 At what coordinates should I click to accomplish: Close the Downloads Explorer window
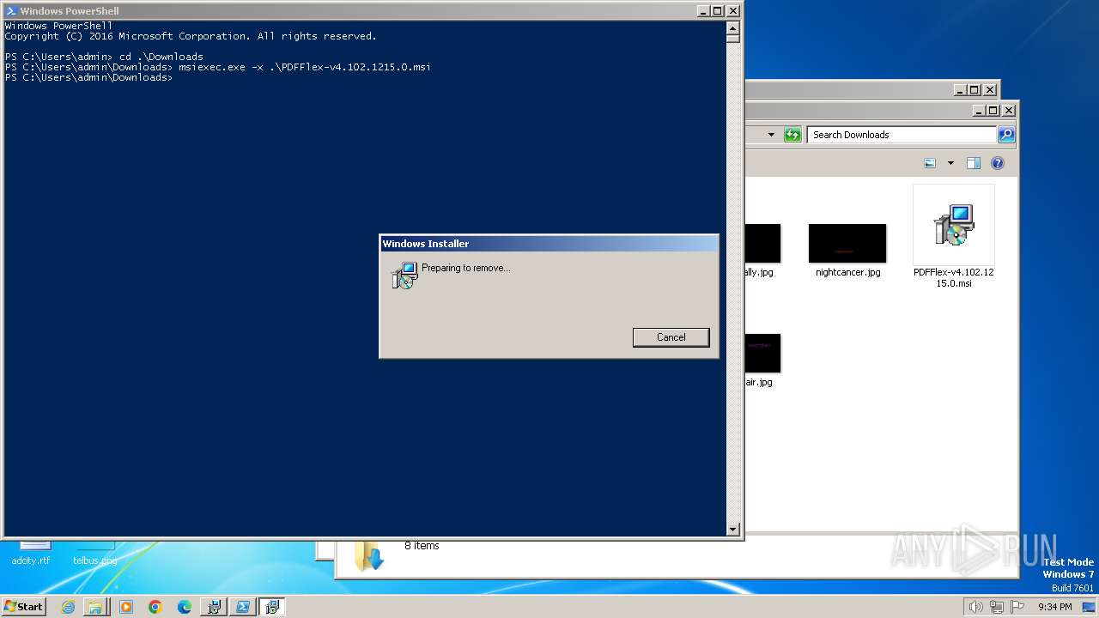pos(1009,111)
